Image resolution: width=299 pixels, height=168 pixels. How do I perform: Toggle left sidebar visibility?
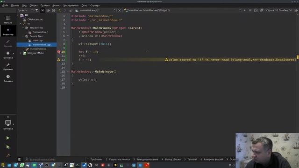click(x=20, y=159)
